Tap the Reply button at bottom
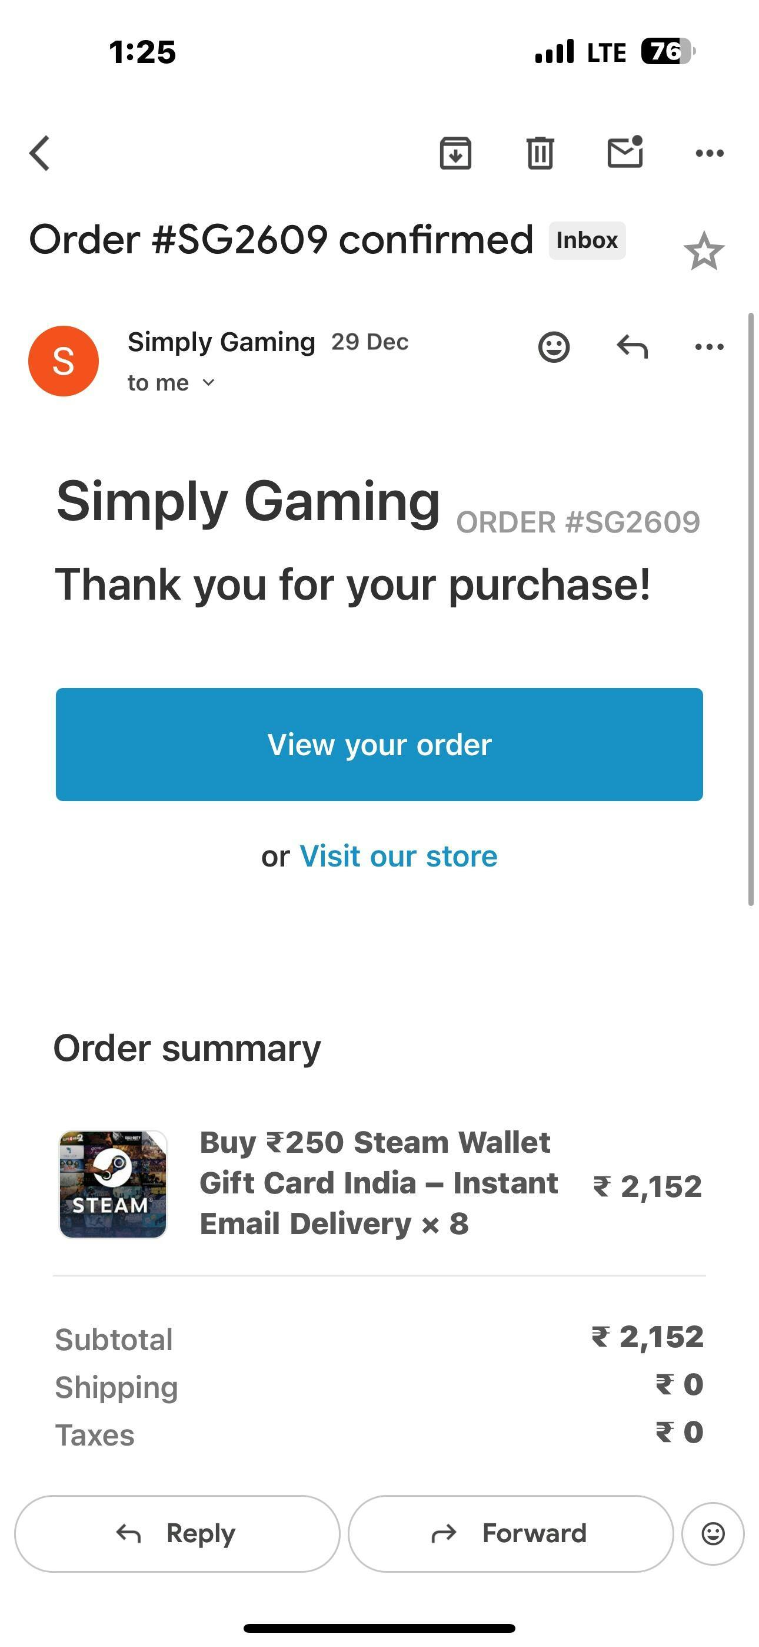This screenshot has height=1647, width=759. click(x=177, y=1534)
